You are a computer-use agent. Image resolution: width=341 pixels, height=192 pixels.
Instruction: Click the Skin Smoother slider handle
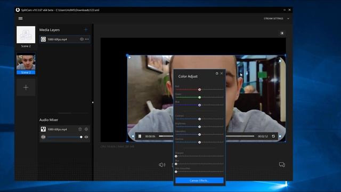pos(176,172)
